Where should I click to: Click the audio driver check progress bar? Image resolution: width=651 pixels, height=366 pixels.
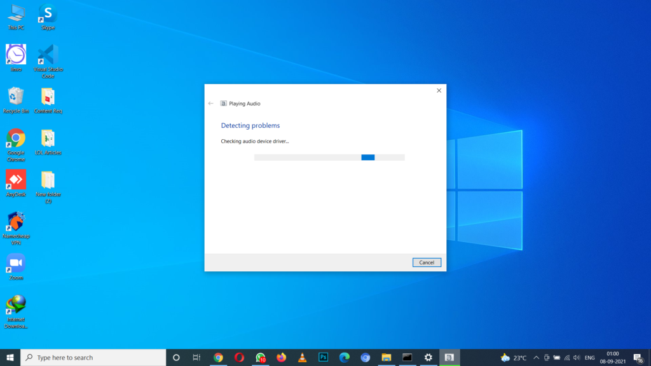[x=329, y=157]
